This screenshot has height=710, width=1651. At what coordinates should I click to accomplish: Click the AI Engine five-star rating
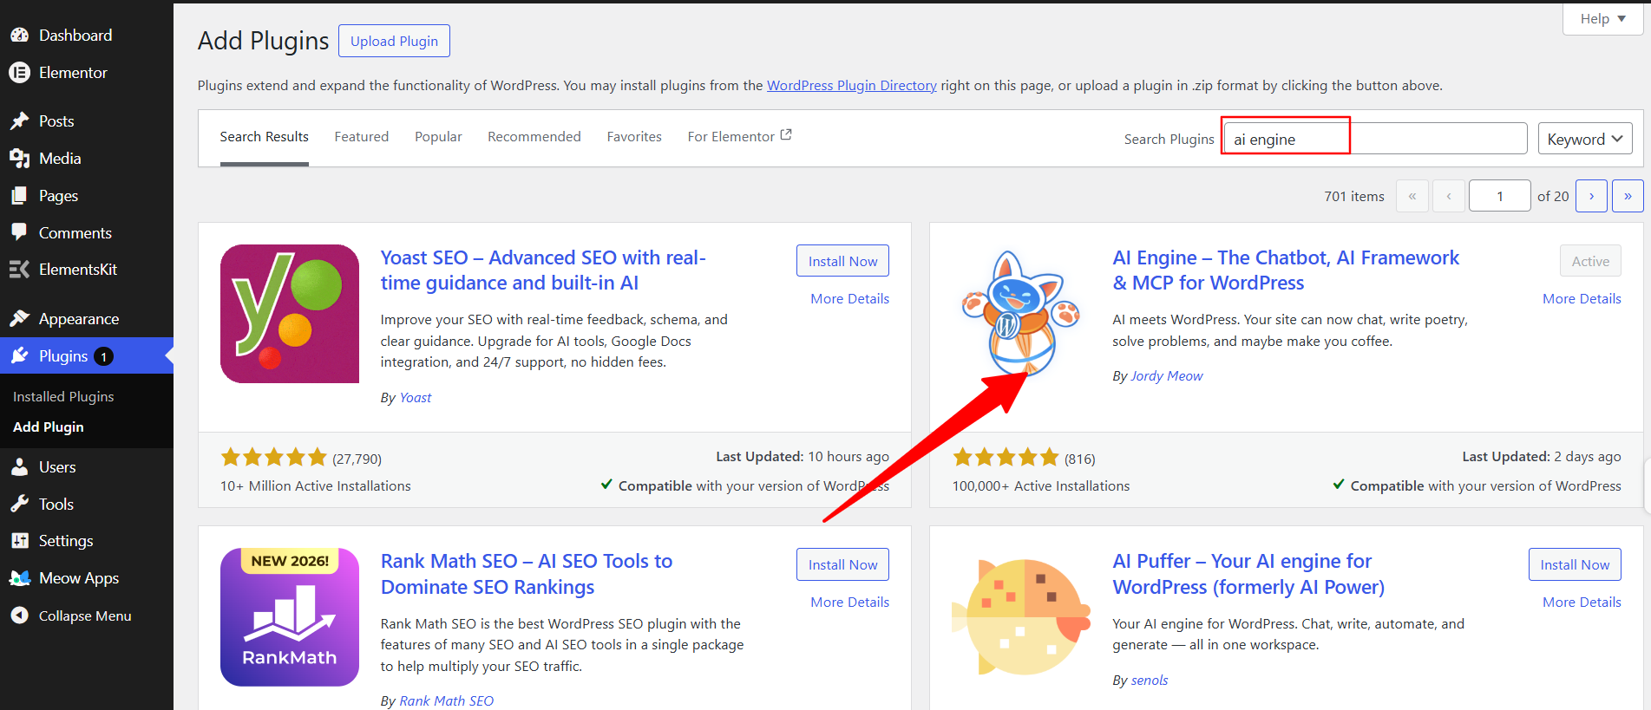pyautogui.click(x=1006, y=457)
